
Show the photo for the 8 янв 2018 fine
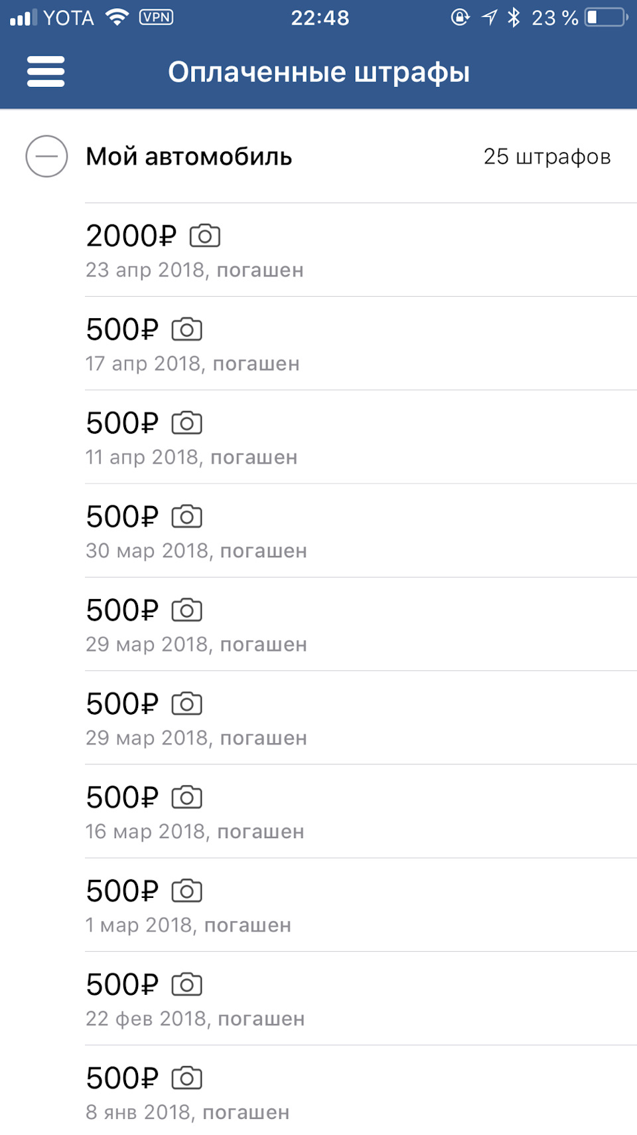tap(187, 1079)
